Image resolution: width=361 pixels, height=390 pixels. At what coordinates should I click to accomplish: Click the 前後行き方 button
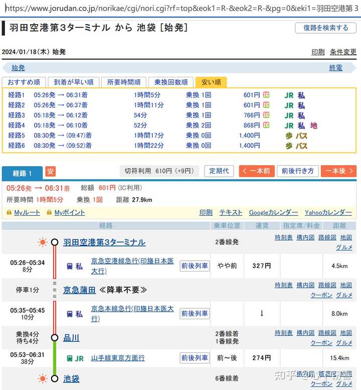point(298,171)
